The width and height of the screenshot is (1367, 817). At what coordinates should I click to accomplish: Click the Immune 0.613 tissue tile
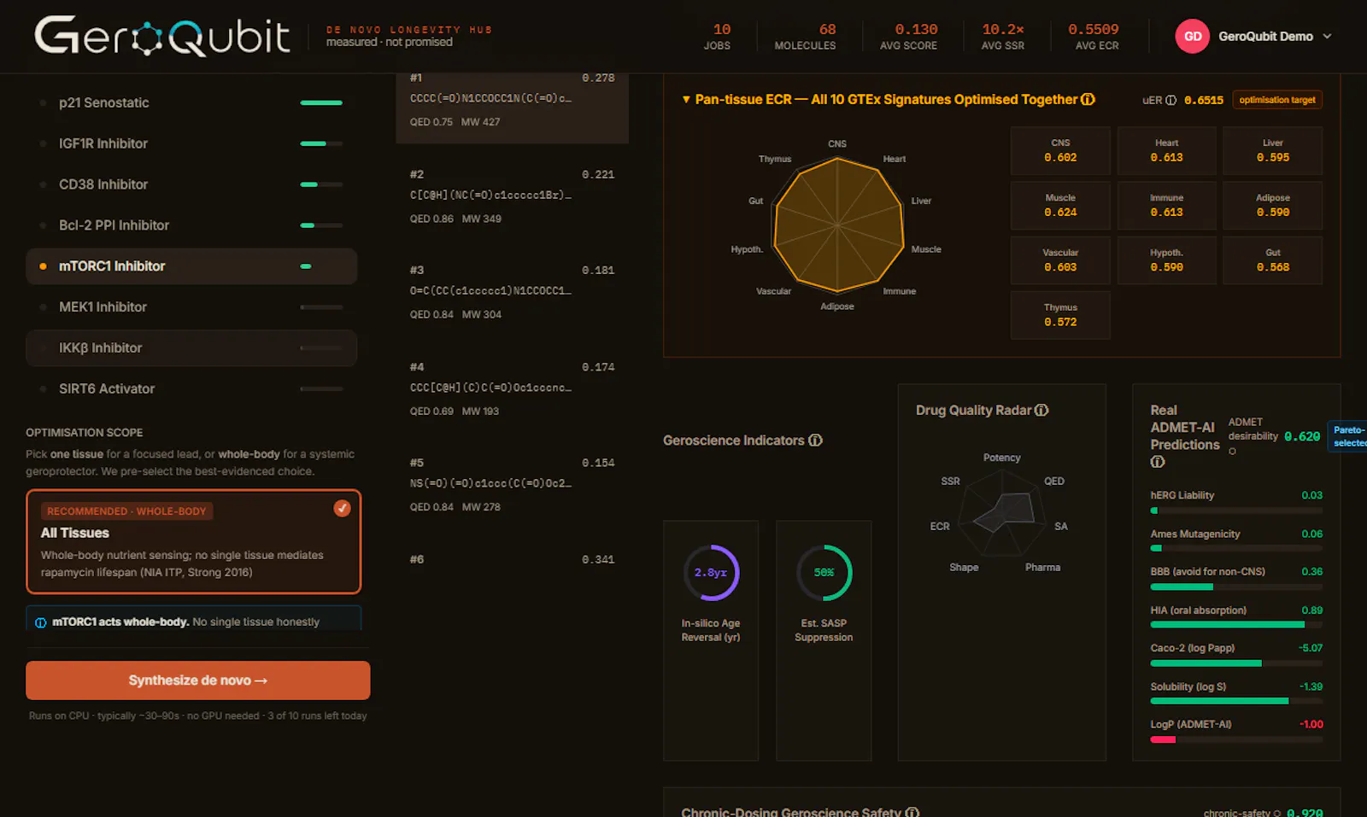tap(1166, 206)
